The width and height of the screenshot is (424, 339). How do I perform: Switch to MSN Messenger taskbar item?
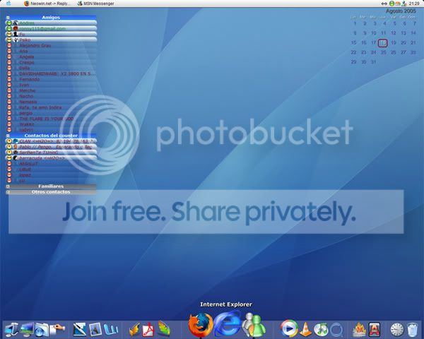tap(95, 4)
